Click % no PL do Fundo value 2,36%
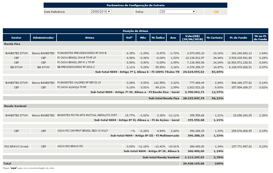The width and height of the screenshot is (273, 173). pyautogui.click(x=263, y=115)
